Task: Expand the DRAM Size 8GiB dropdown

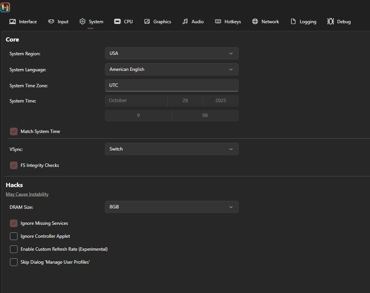Action: [172, 207]
